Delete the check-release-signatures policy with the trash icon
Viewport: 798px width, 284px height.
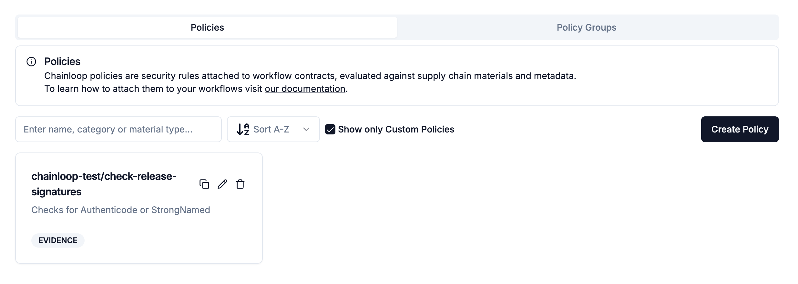240,184
